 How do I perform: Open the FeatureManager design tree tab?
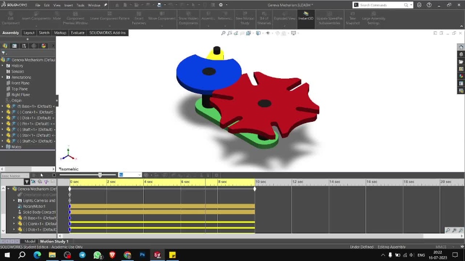pos(5,46)
